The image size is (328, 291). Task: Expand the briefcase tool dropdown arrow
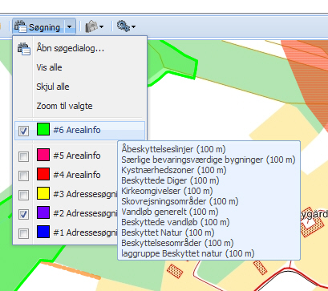pyautogui.click(x=101, y=26)
